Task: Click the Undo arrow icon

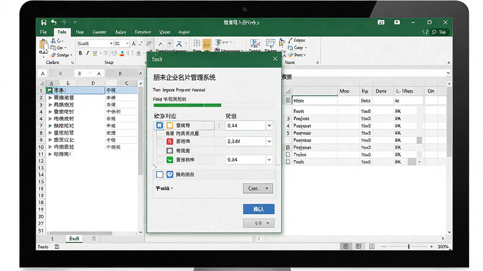Action: [x=54, y=22]
